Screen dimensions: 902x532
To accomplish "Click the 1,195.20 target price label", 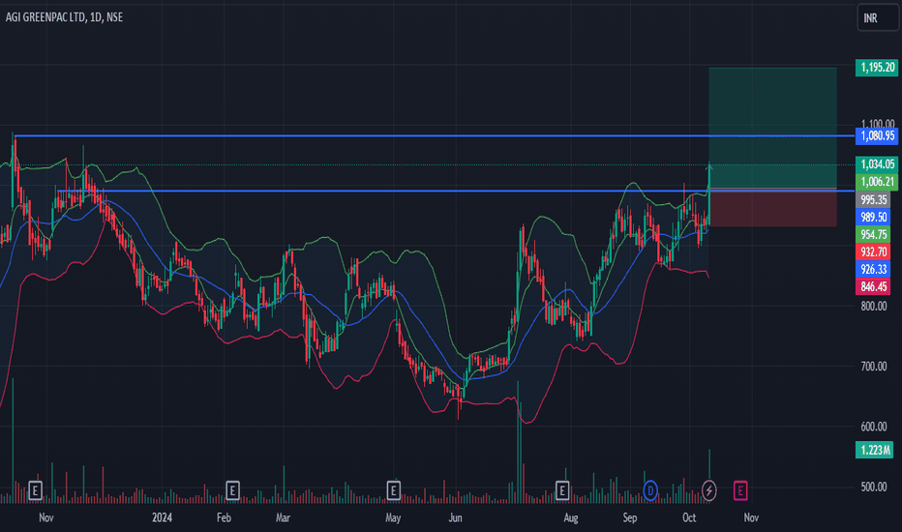I will tap(877, 68).
